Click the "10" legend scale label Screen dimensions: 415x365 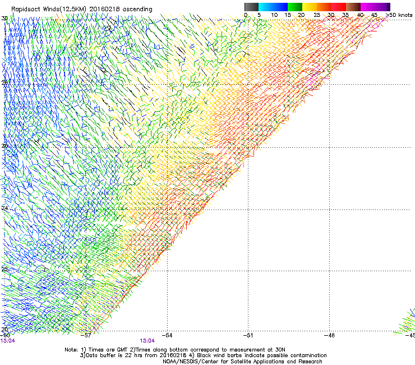(x=274, y=15)
